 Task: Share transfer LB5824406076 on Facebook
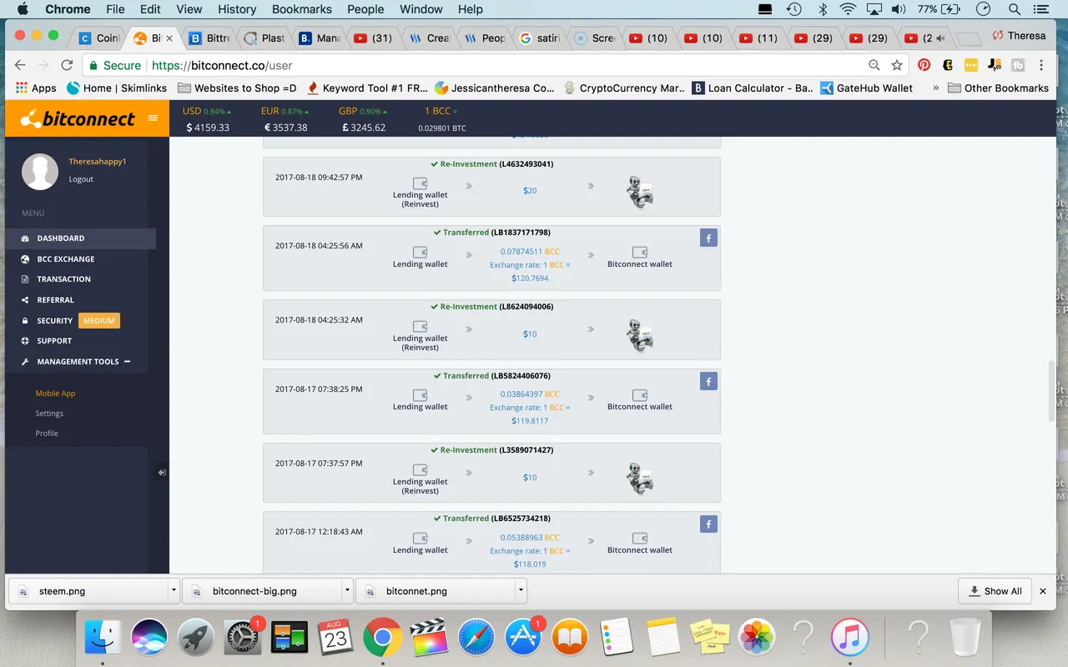click(x=708, y=382)
